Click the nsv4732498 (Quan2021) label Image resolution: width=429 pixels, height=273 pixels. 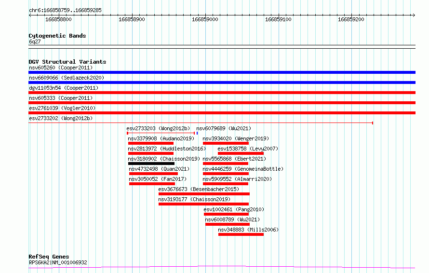pos(159,169)
